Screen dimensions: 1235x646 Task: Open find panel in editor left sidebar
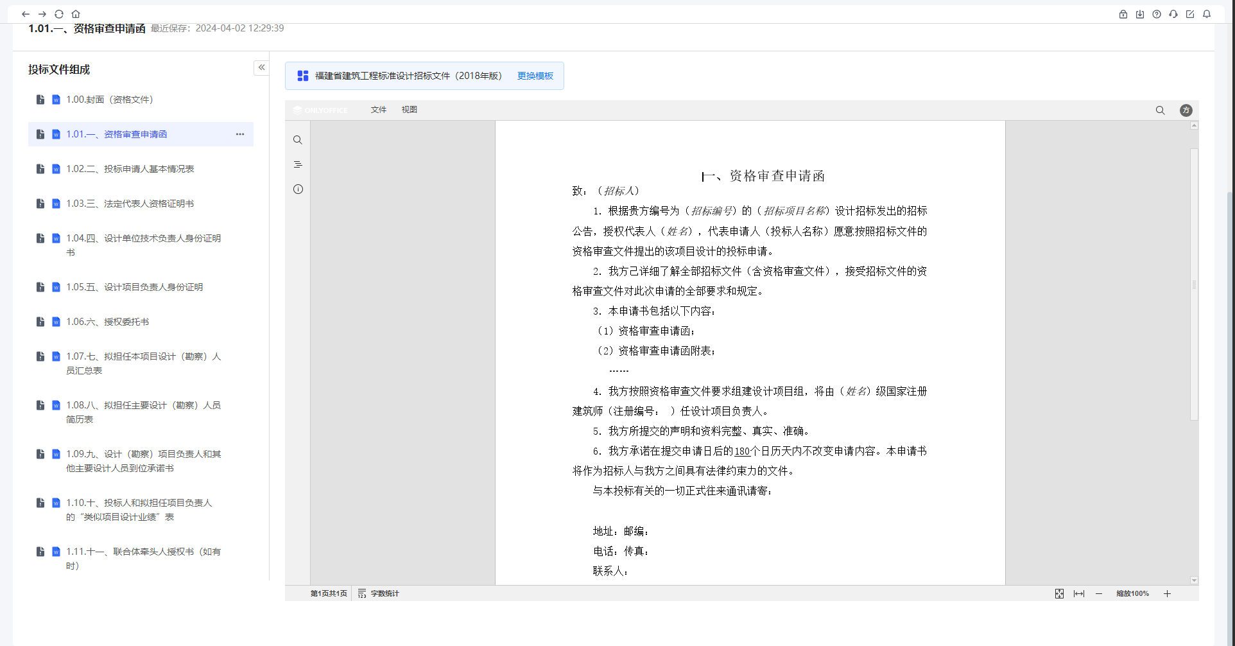pos(298,140)
